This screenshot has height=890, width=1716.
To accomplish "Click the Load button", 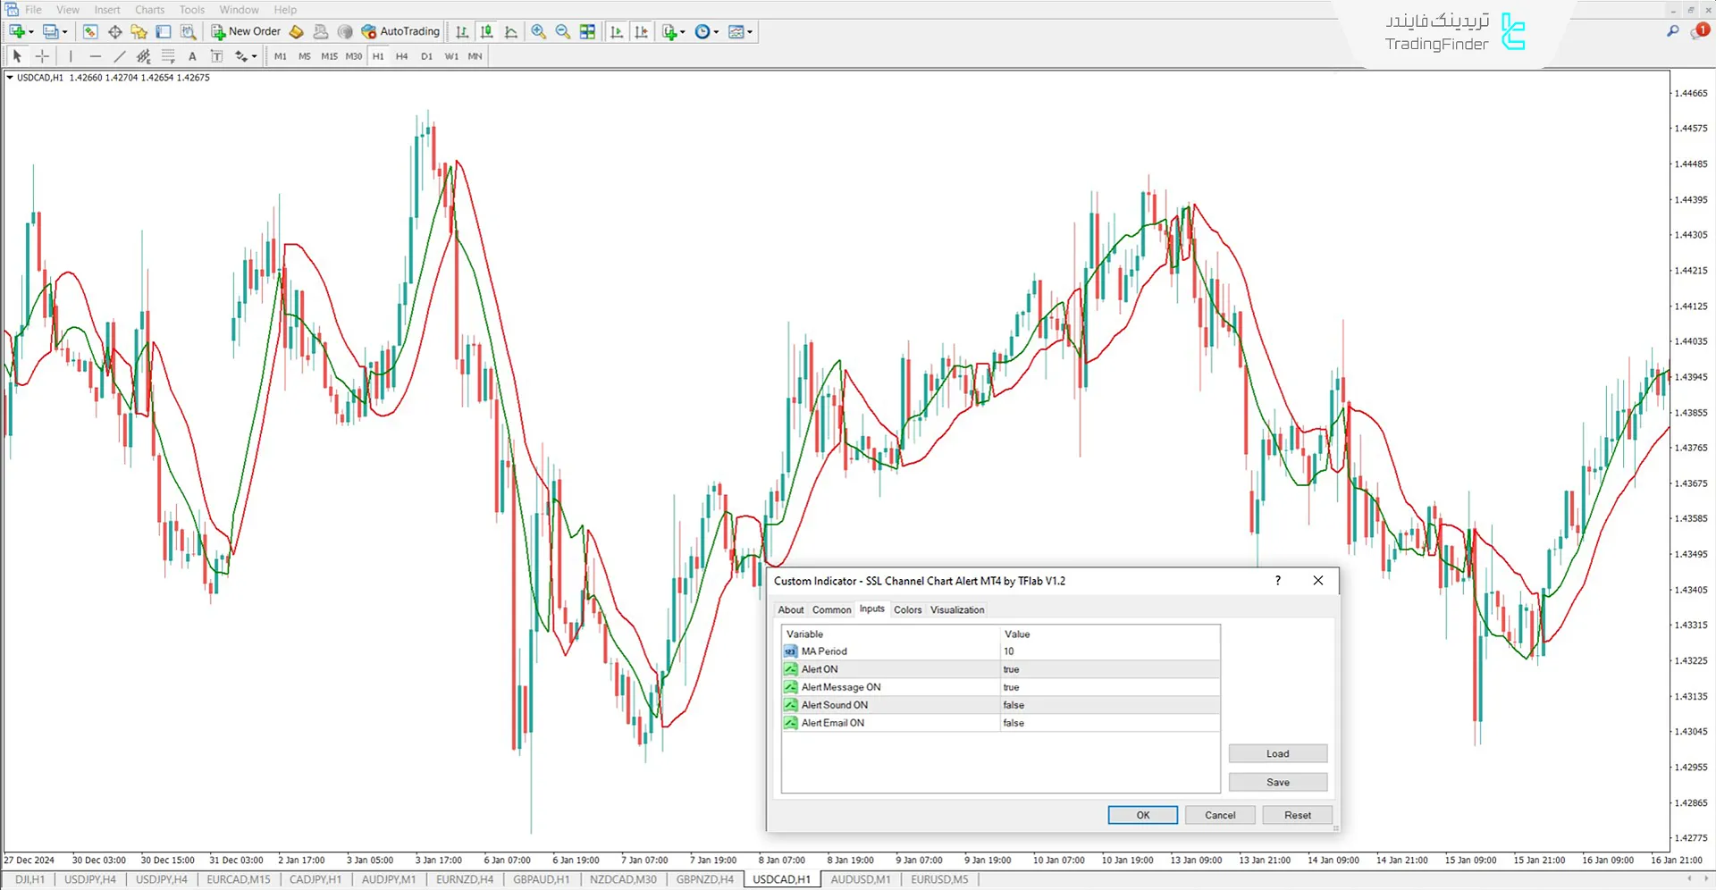I will (x=1277, y=752).
